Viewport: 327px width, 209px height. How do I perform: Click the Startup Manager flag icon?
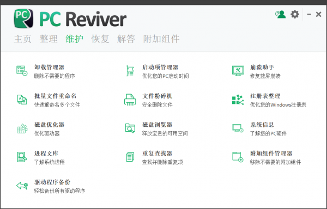[130, 71]
